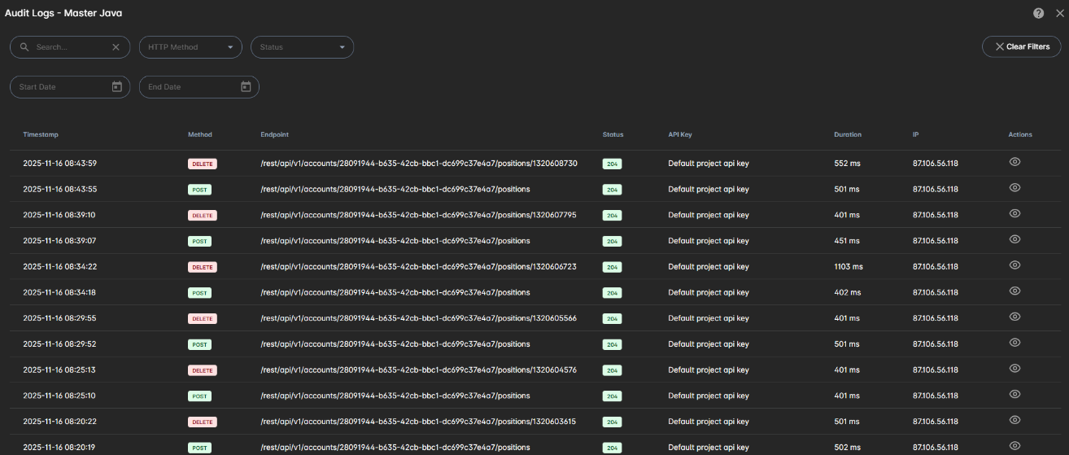Sort by API Key column header

click(680, 134)
